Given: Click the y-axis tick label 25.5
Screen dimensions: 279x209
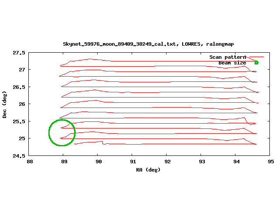Looking at the screenshot, I should point(19,121).
